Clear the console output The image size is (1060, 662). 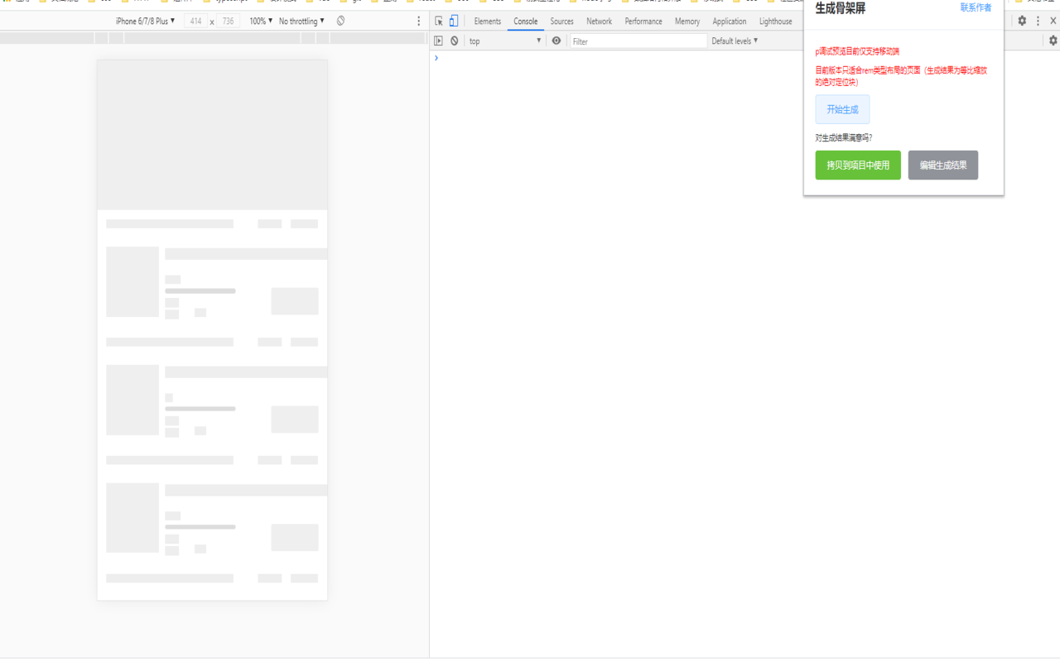[453, 41]
